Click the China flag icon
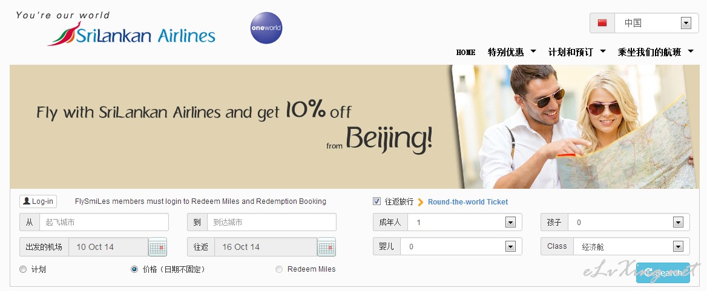 coord(602,23)
